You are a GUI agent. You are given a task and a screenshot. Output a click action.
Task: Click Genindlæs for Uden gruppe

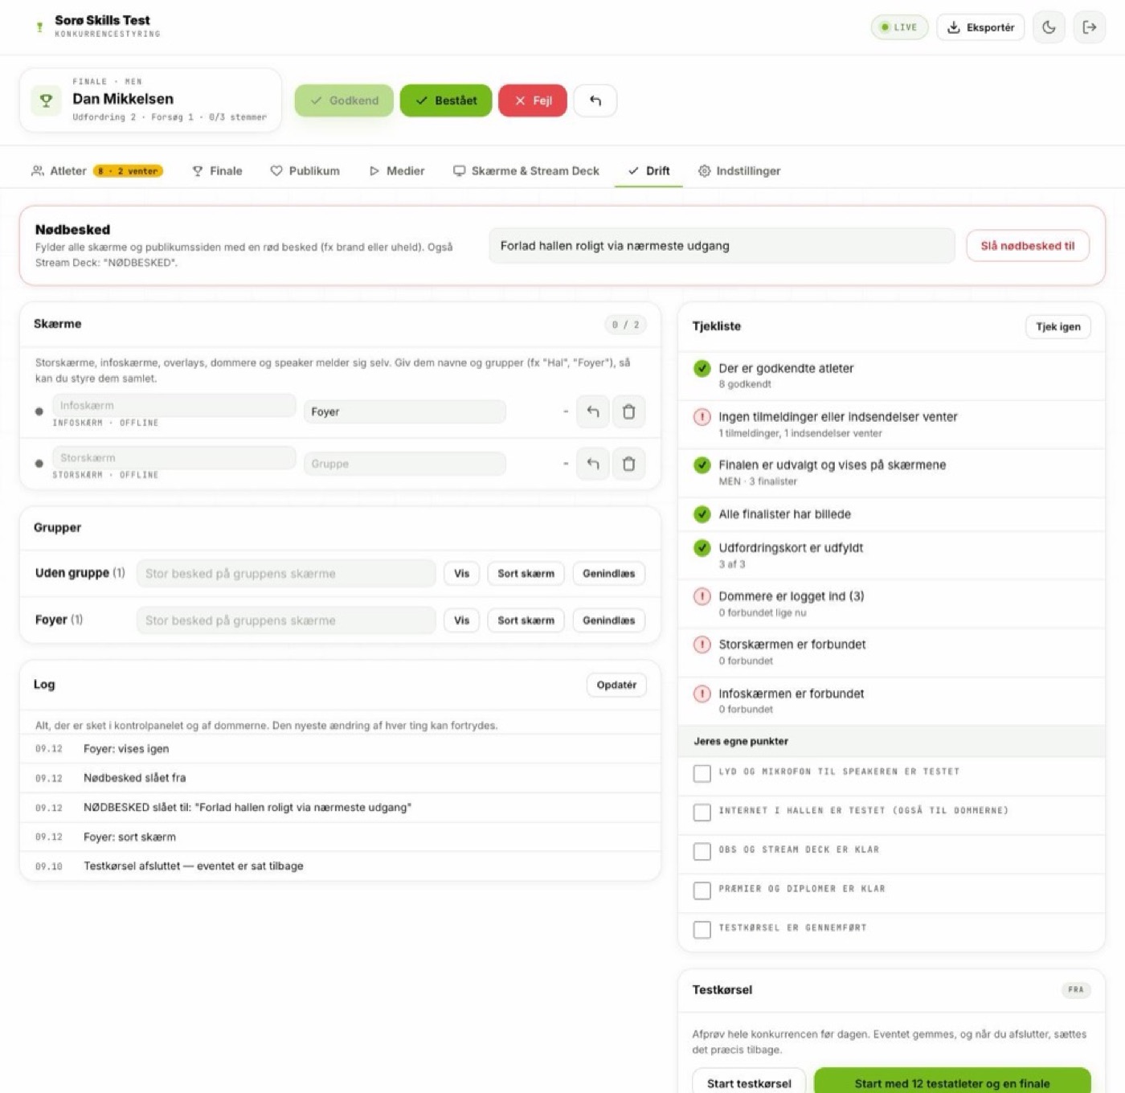tap(608, 574)
